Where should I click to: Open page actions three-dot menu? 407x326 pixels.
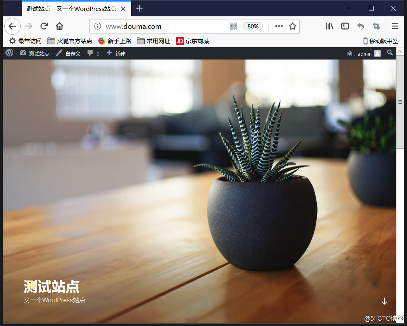coord(279,26)
